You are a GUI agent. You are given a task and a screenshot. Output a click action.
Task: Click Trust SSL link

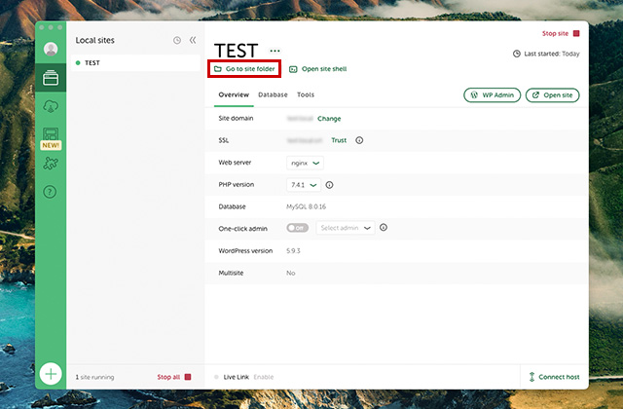pos(339,140)
